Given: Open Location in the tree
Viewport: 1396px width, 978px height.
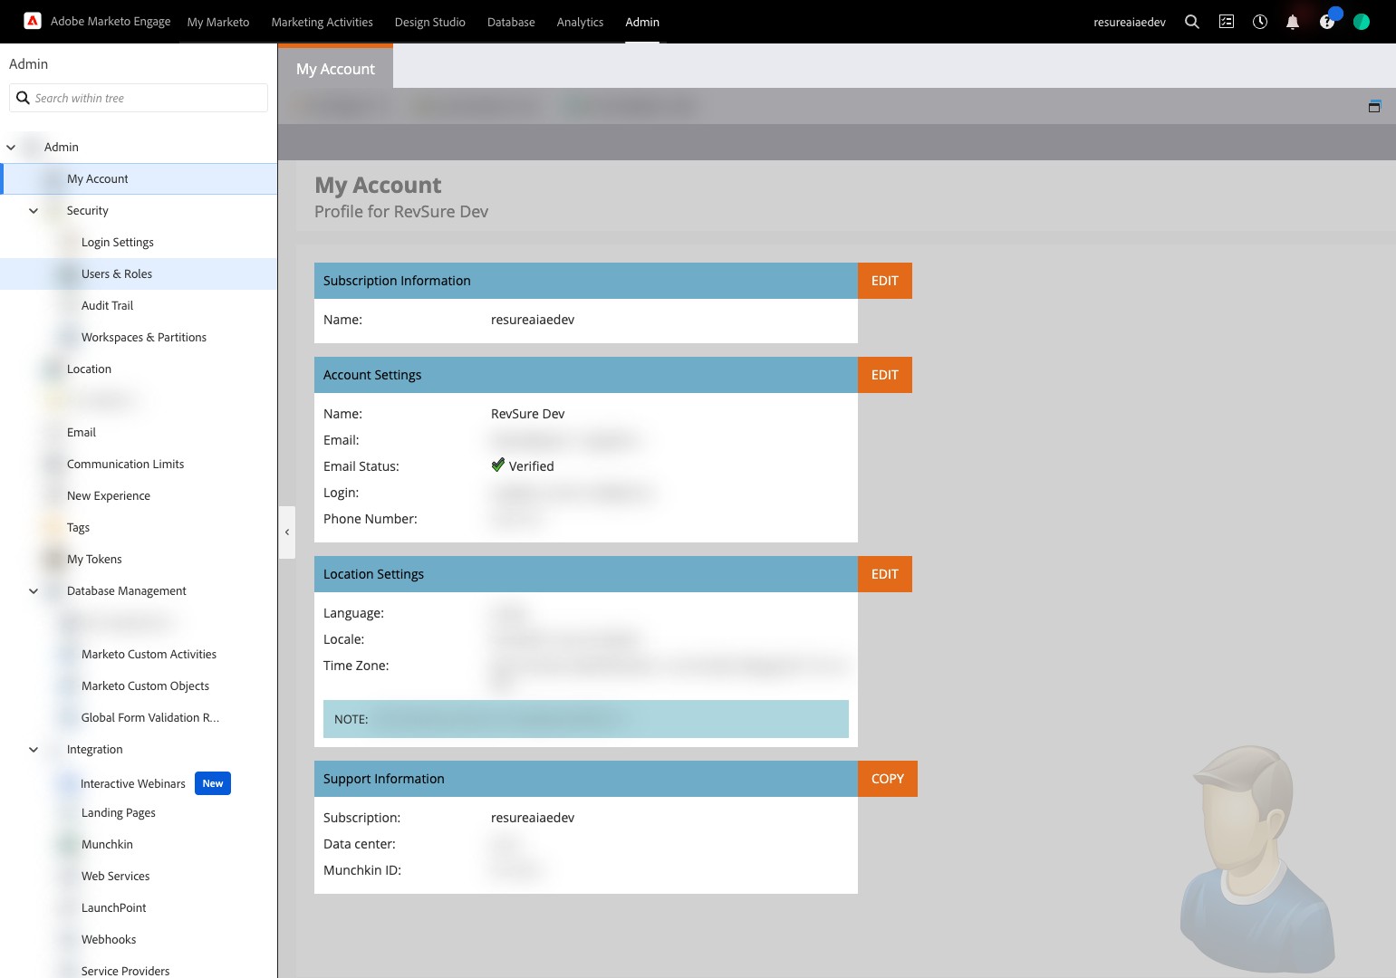Looking at the screenshot, I should [x=89, y=369].
